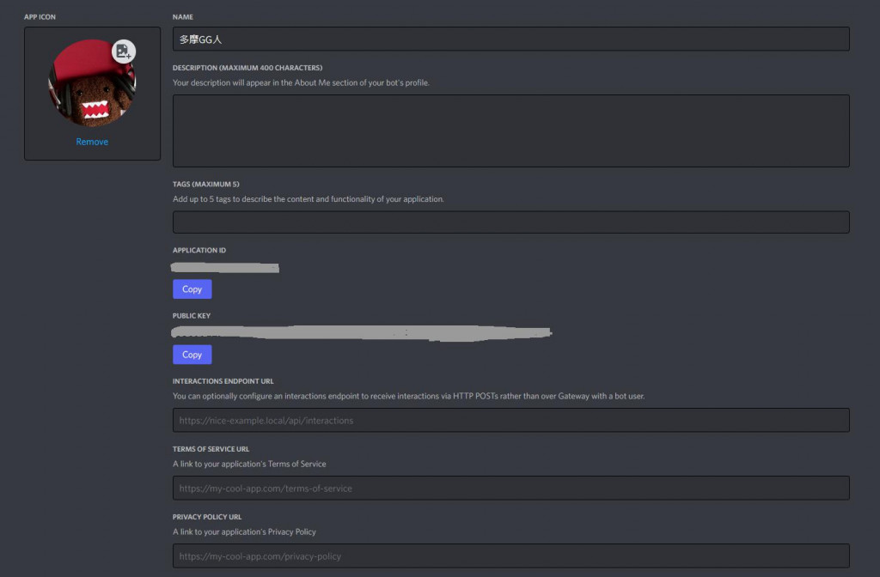Click the Tags input box
This screenshot has width=880, height=577.
(510, 222)
